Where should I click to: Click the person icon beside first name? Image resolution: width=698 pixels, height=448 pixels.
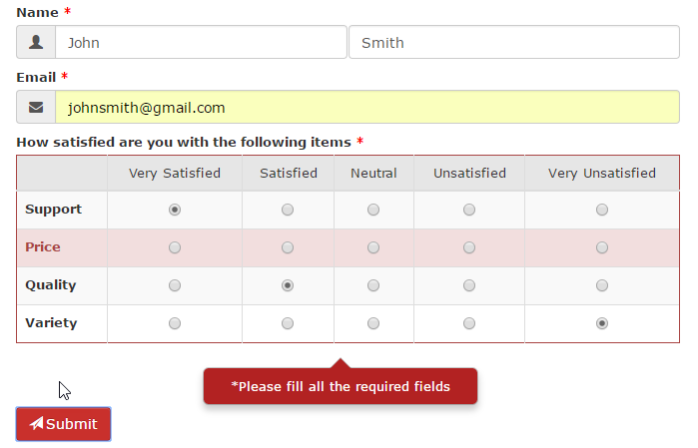(x=36, y=43)
